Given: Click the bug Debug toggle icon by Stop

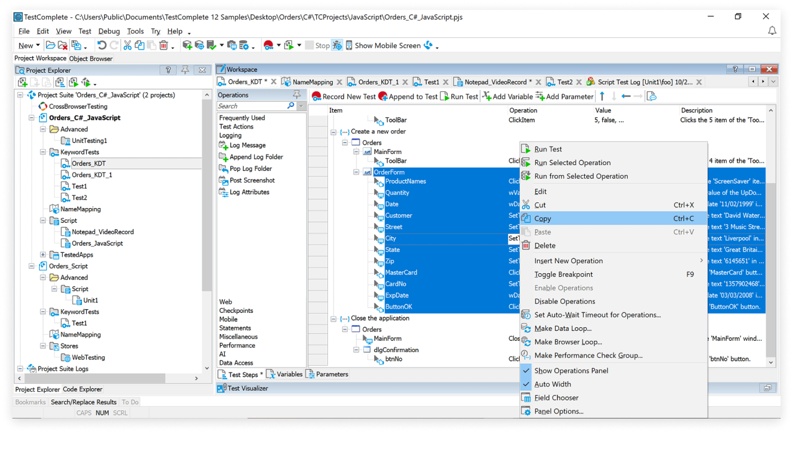Looking at the screenshot, I should coord(337,45).
